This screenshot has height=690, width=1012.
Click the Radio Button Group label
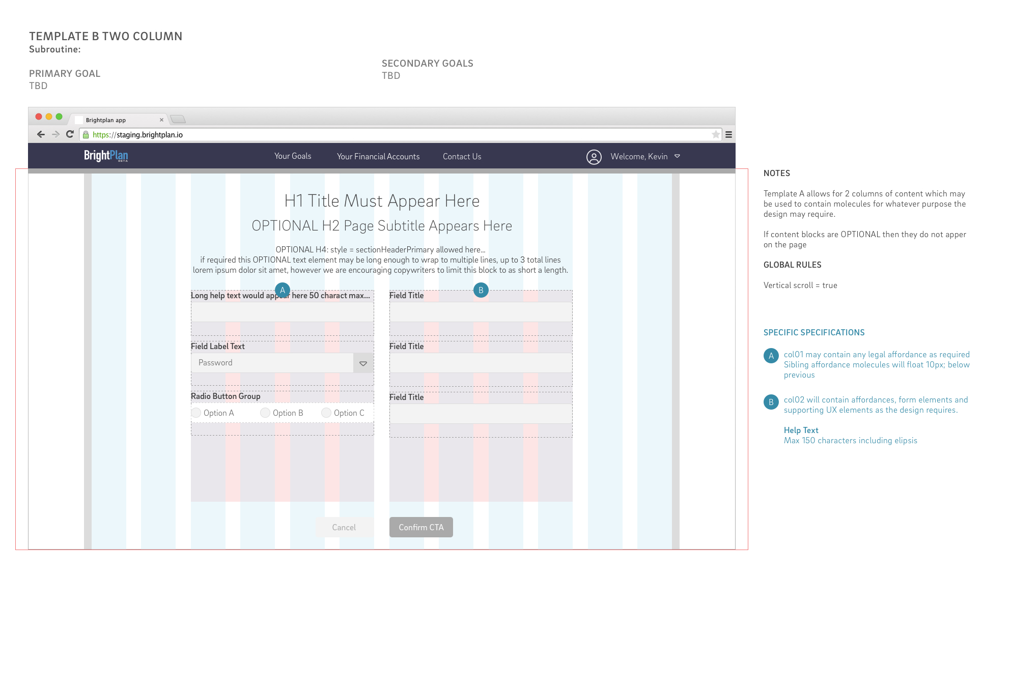pyautogui.click(x=226, y=396)
